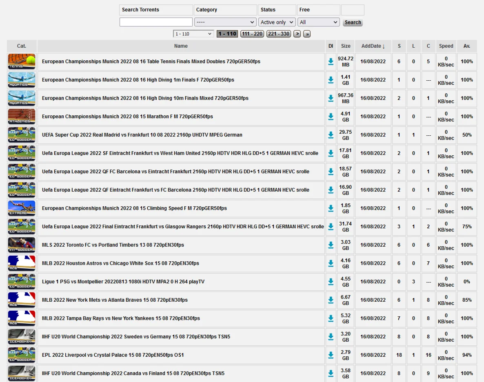Click Ice Hockey category icon for Sweden vs Germany
The width and height of the screenshot is (484, 382).
(x=22, y=337)
